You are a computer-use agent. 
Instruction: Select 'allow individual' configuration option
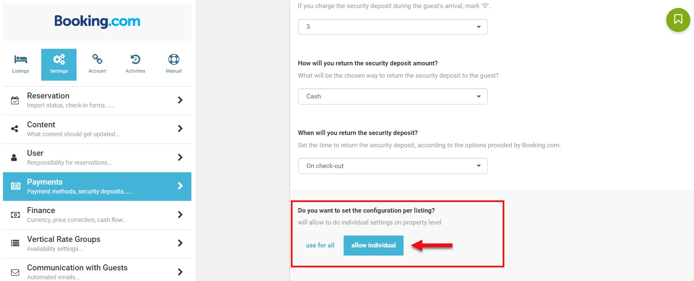pos(373,245)
